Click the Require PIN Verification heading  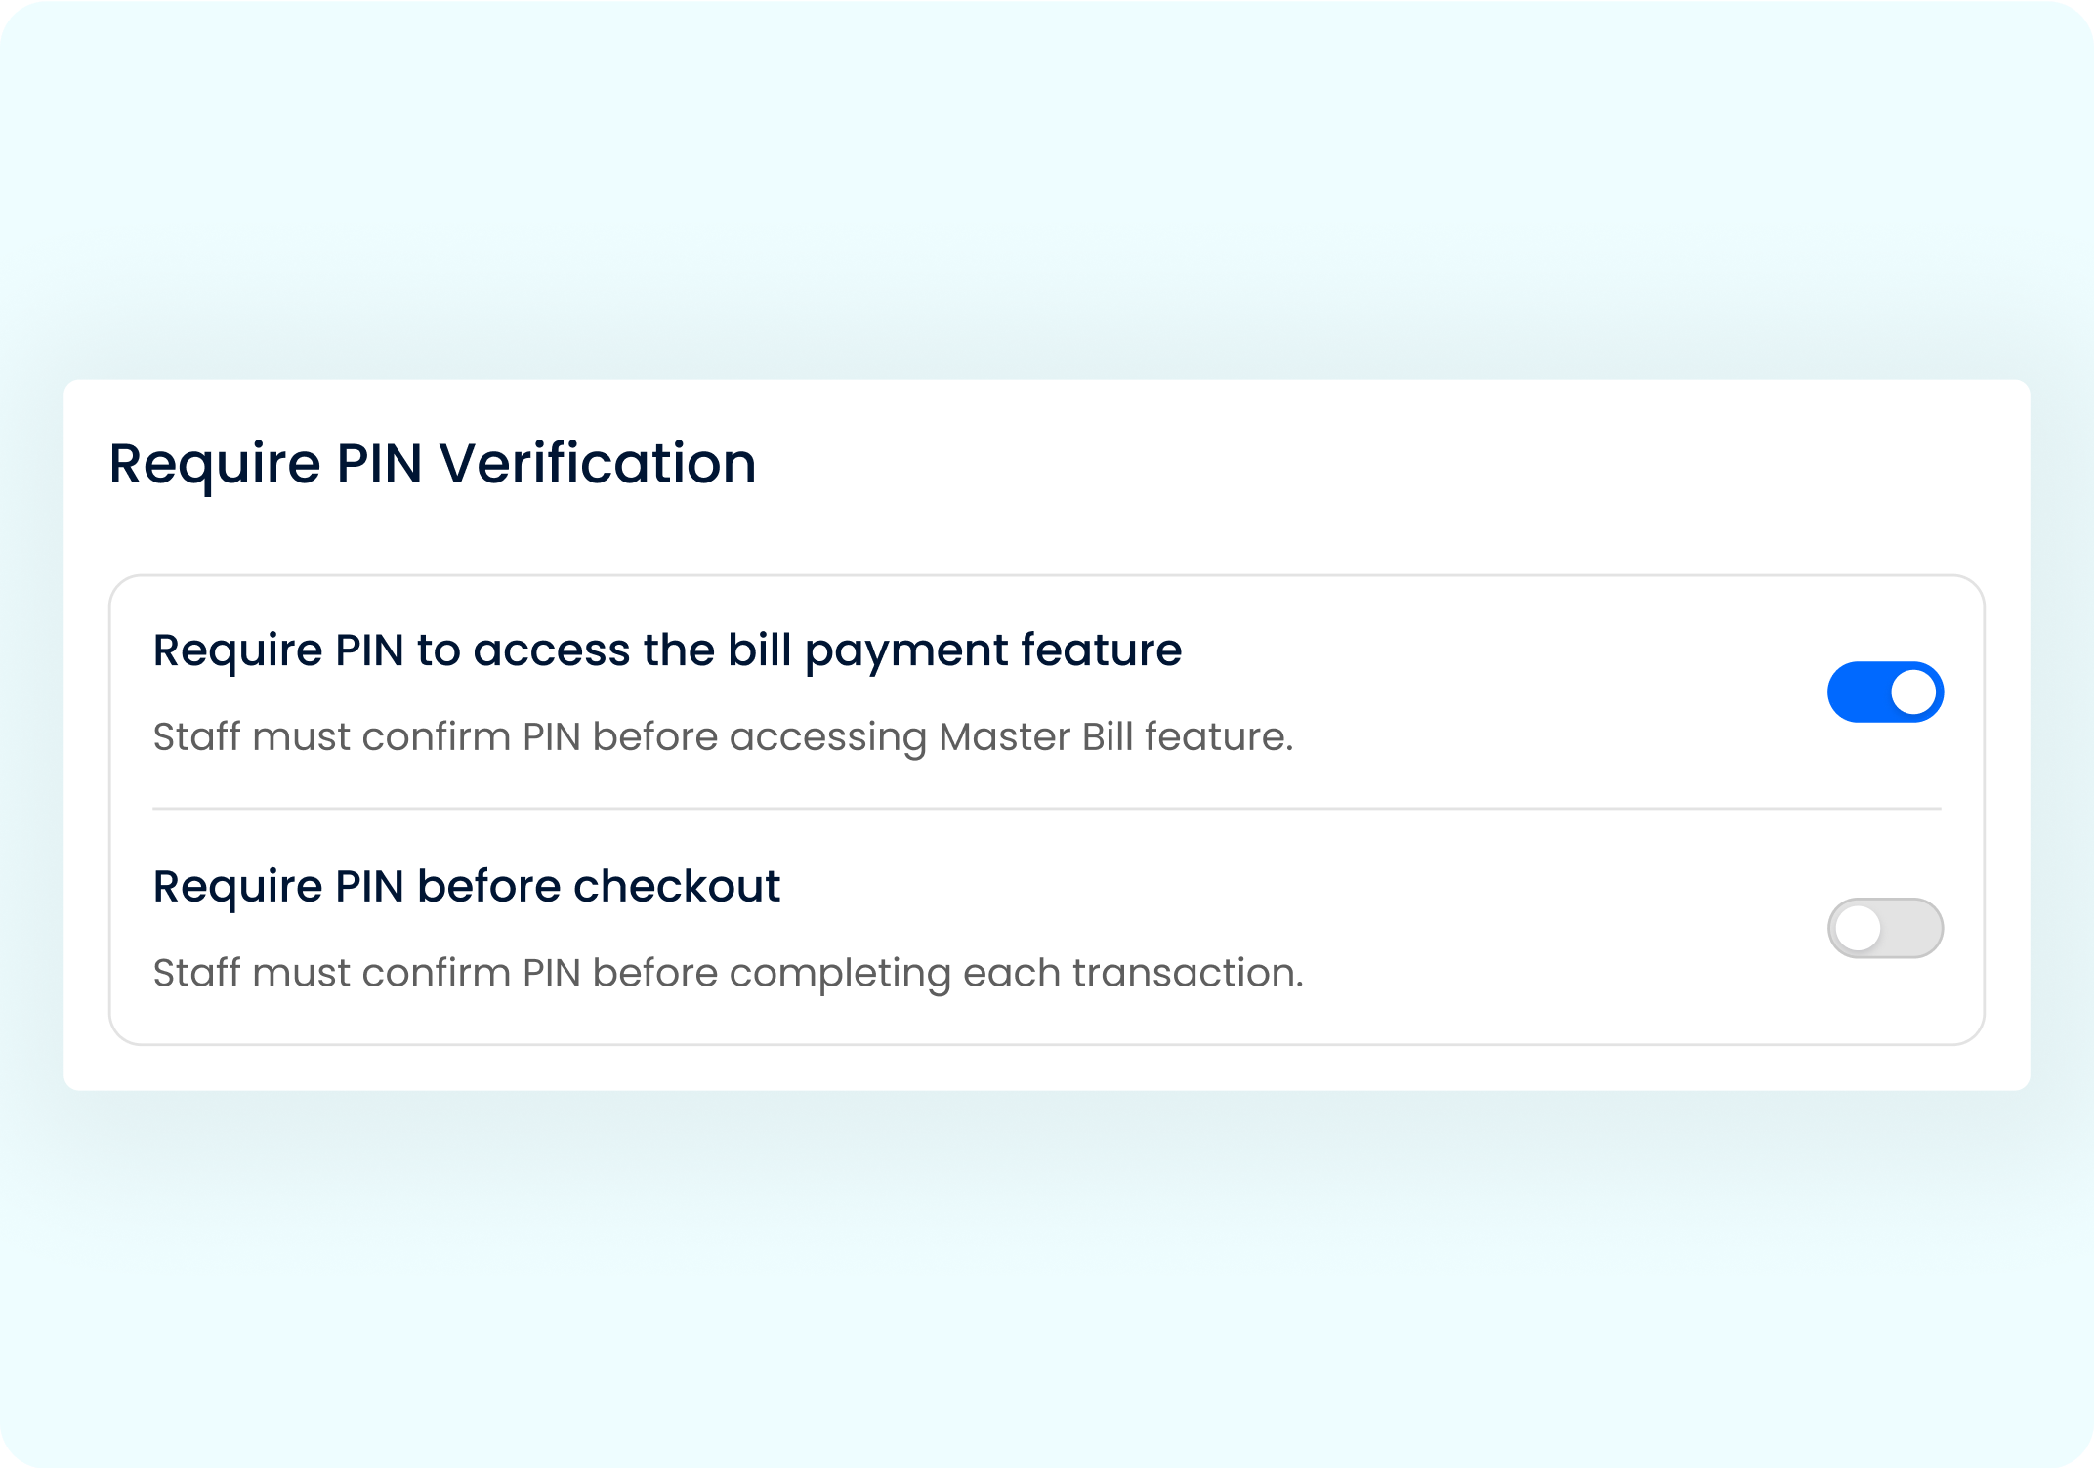click(x=432, y=463)
